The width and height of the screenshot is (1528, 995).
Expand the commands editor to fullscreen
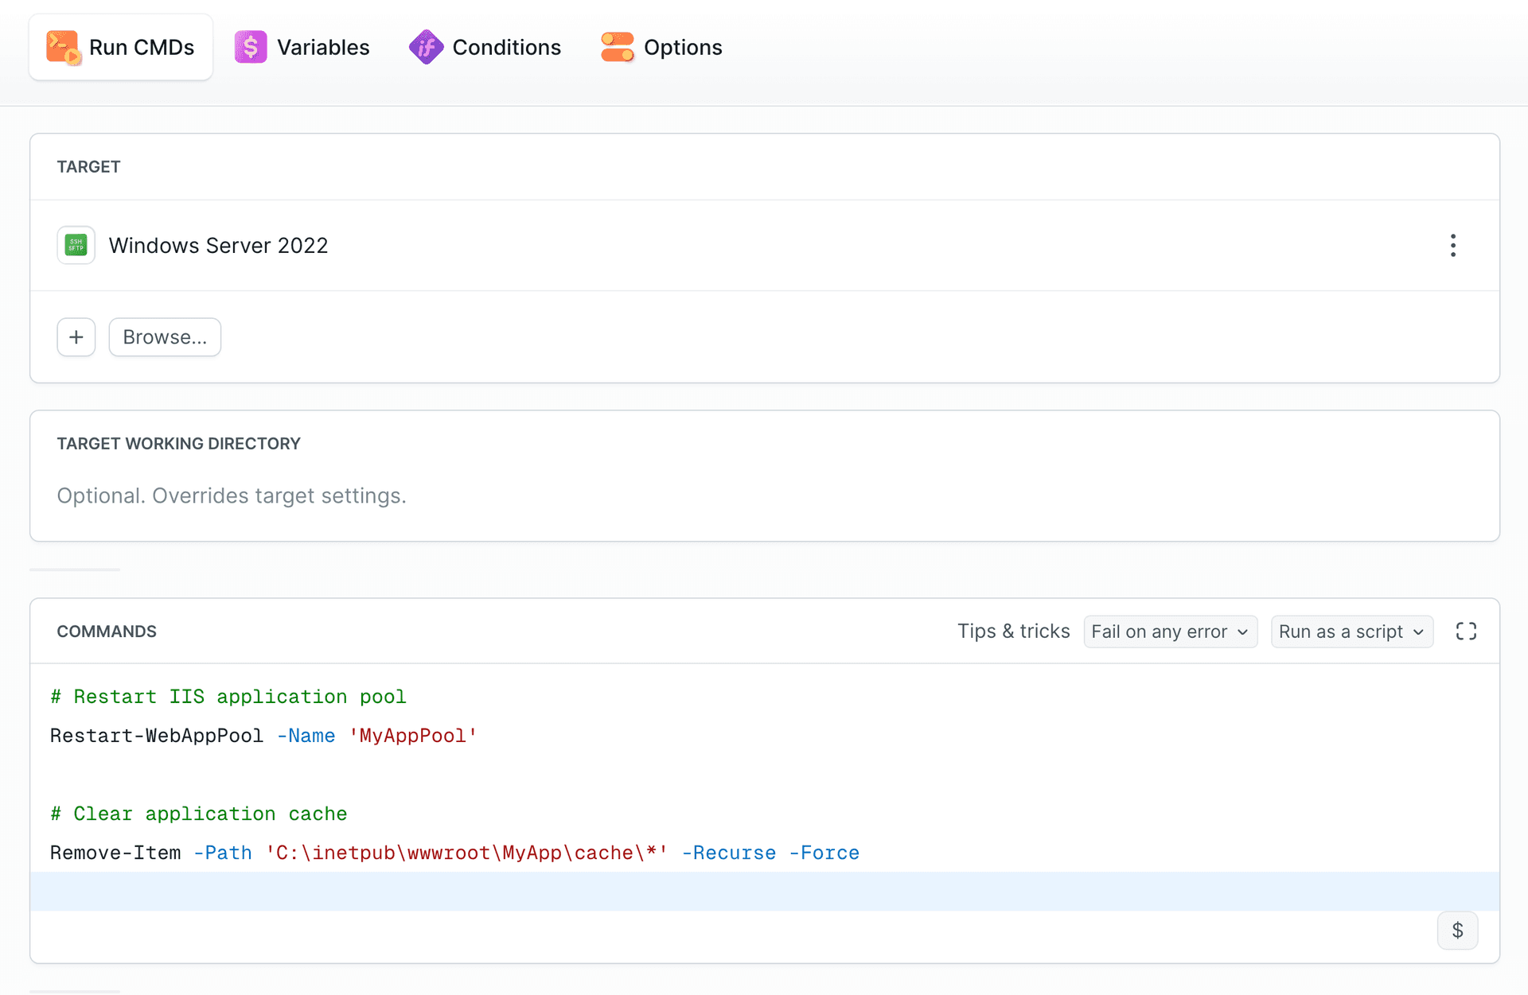click(x=1466, y=632)
